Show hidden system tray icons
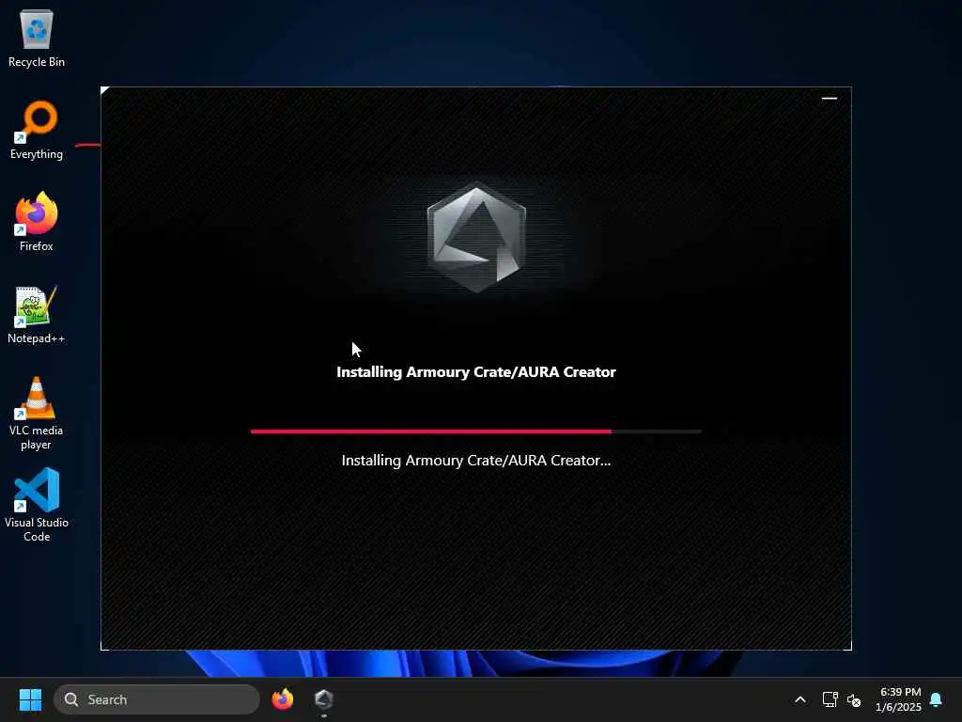 pyautogui.click(x=800, y=699)
